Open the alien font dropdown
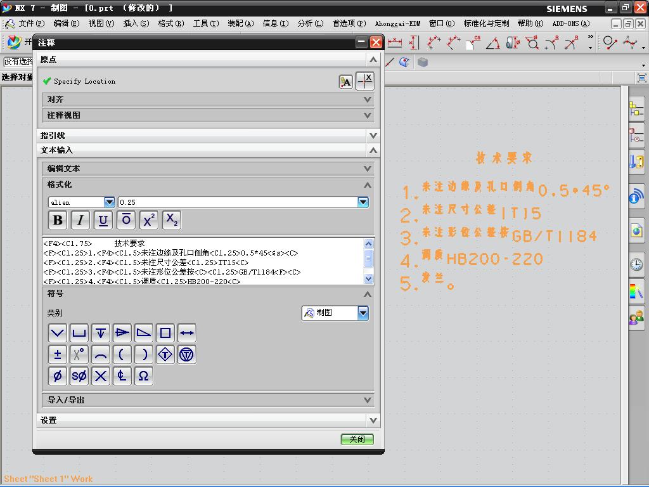The image size is (649, 487). point(109,202)
